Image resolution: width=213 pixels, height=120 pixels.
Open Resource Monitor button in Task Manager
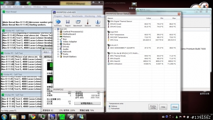[87, 103]
